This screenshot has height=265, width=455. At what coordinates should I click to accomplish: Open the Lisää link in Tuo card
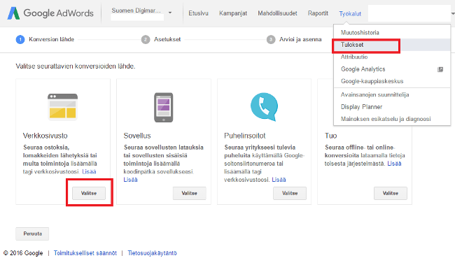pos(394,164)
